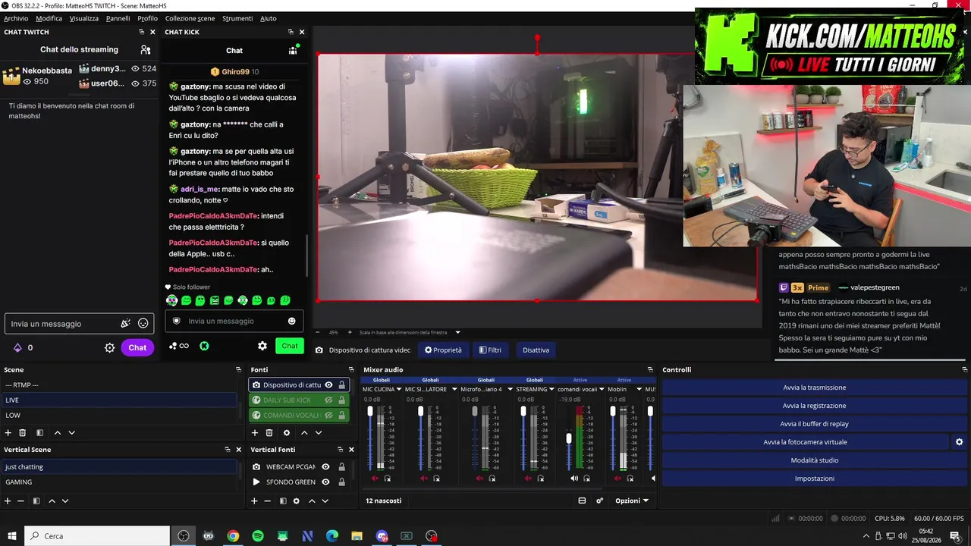Open source properties gear in Fonti panel
This screenshot has width=971, height=546.
pyautogui.click(x=287, y=433)
